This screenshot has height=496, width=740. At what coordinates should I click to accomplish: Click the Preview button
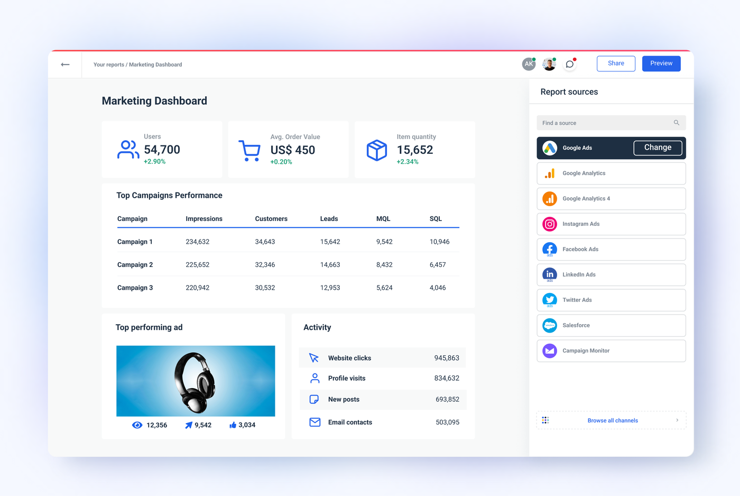tap(661, 63)
